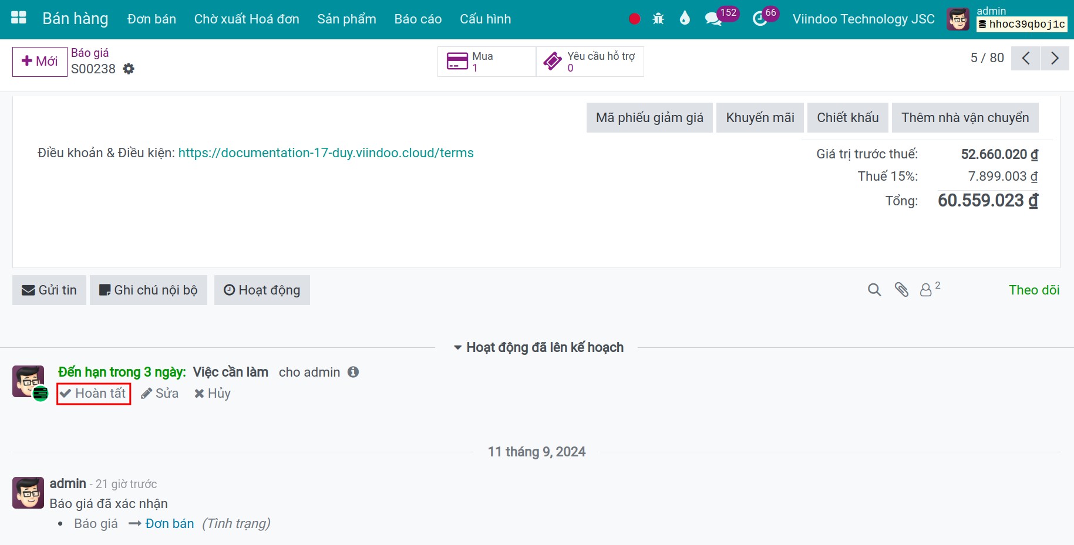Edit activity with Sửa
Screen dimensions: 1074x545
[x=160, y=393]
